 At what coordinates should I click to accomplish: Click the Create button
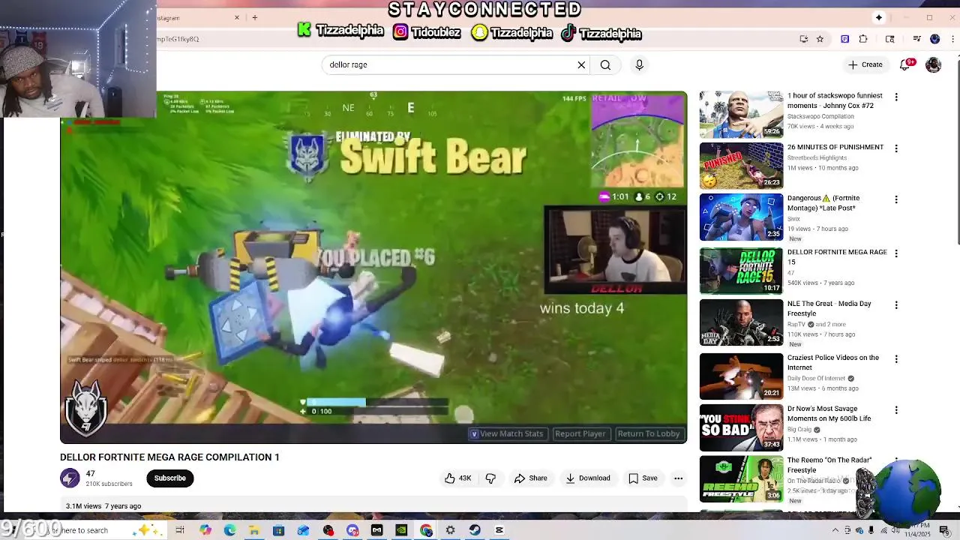click(x=865, y=65)
